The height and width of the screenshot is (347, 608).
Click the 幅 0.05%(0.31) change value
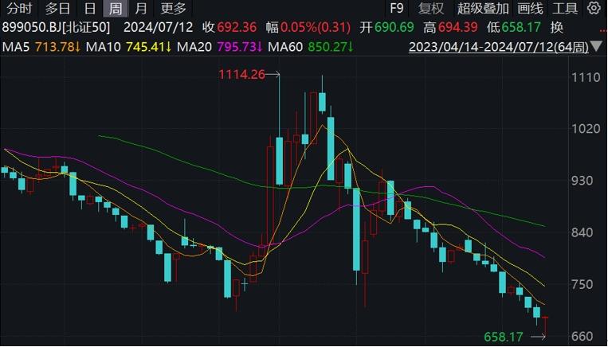click(x=308, y=28)
